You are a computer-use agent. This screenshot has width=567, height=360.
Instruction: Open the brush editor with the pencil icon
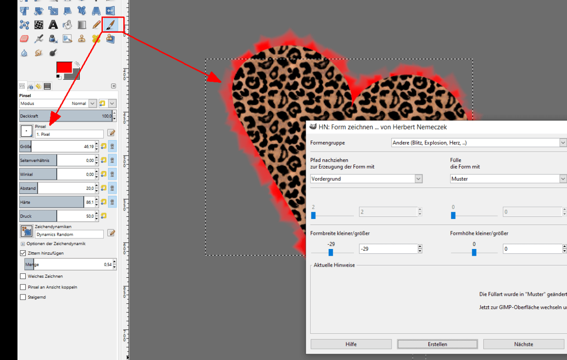pyautogui.click(x=111, y=134)
